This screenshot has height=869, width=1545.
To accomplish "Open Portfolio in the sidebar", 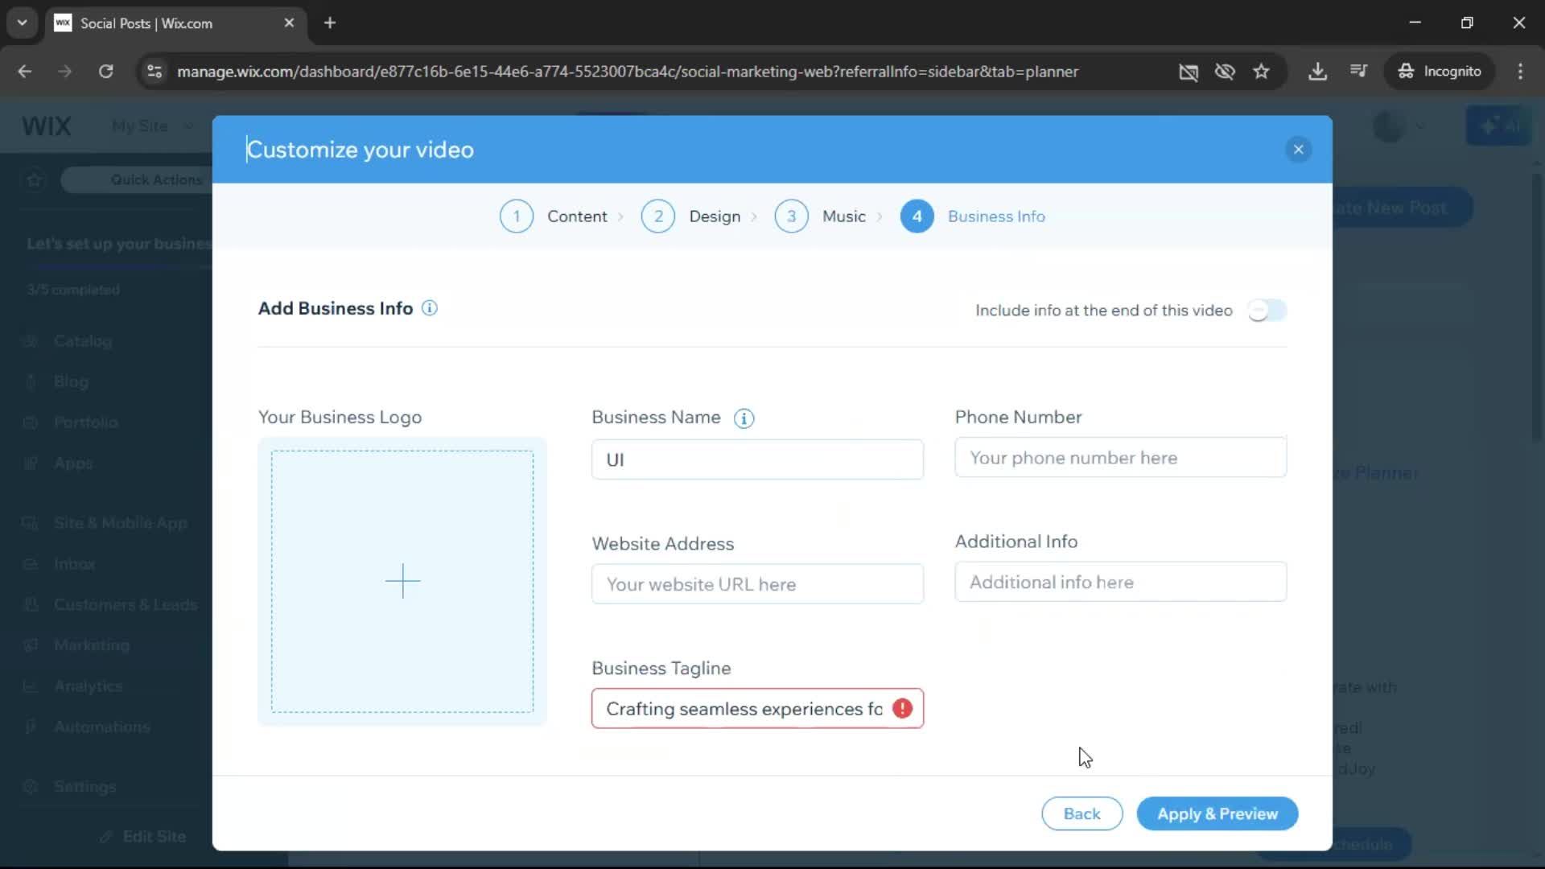I will (x=85, y=422).
